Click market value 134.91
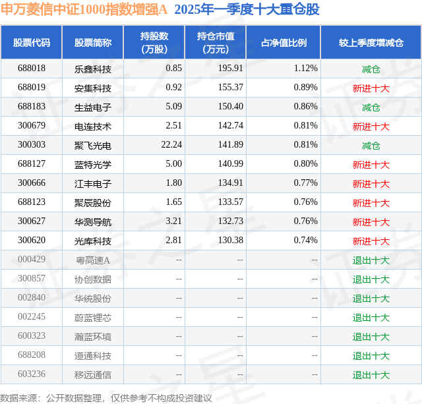 coord(231,183)
